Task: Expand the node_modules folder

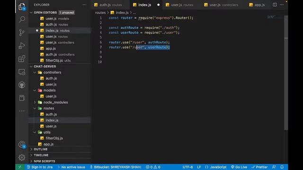Action: pos(35,102)
